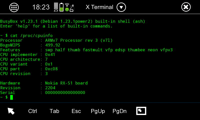
Task: Tap the Ctrl key button
Action: click(32, 111)
